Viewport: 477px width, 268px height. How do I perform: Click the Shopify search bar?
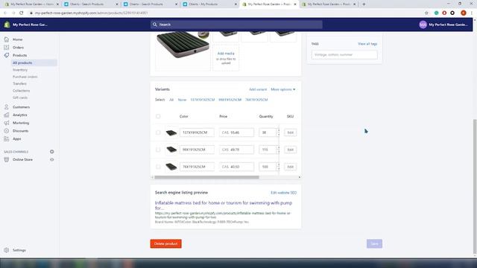[x=236, y=25]
